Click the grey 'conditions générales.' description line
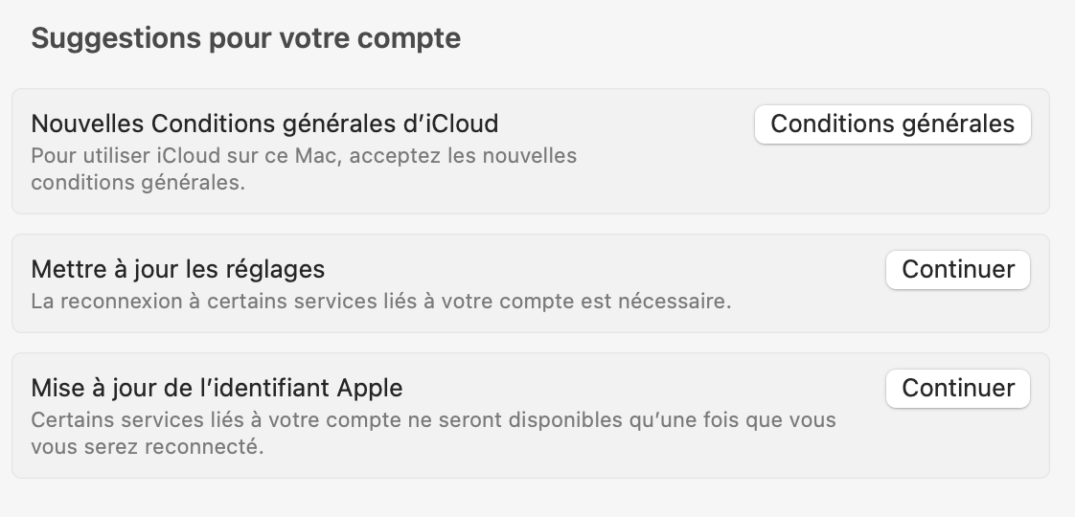The width and height of the screenshot is (1075, 517). (138, 182)
